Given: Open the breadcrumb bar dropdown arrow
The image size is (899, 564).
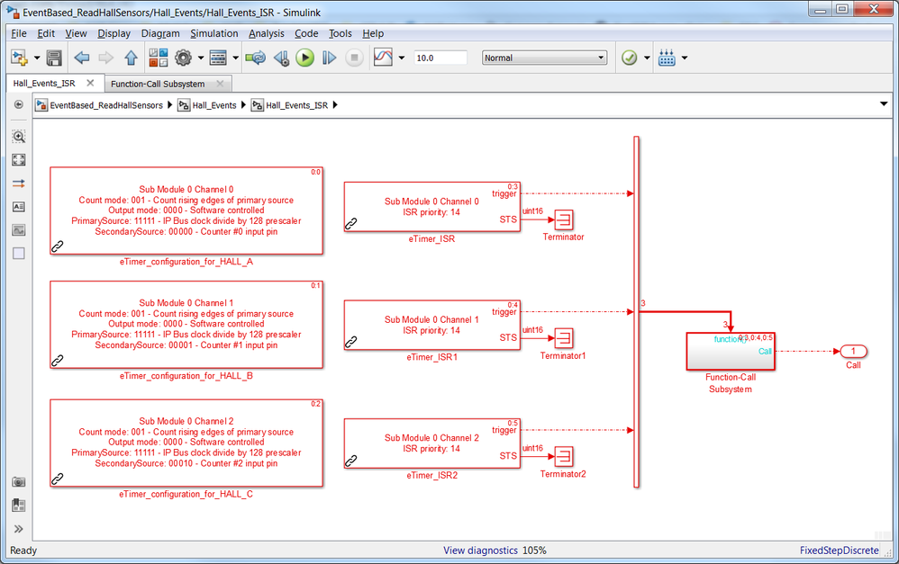Looking at the screenshot, I should (x=884, y=104).
